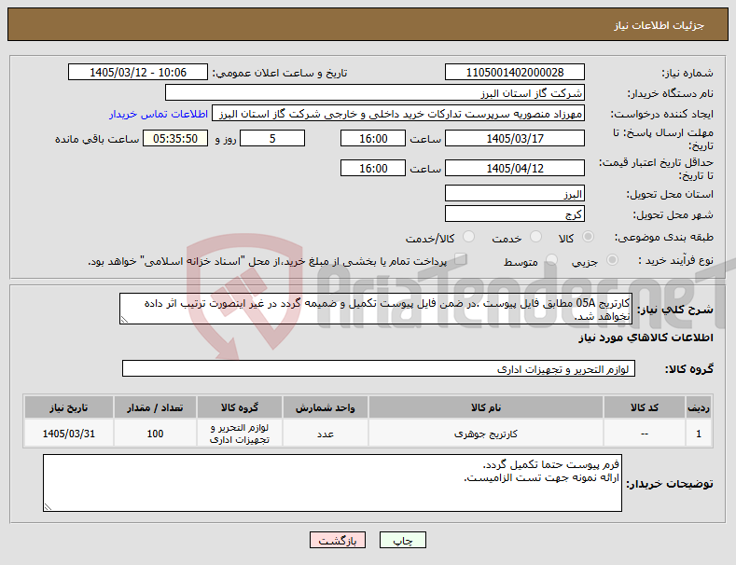Click the resize handle of description text area
Image resolution: width=736 pixels, height=565 pixels.
[x=124, y=320]
